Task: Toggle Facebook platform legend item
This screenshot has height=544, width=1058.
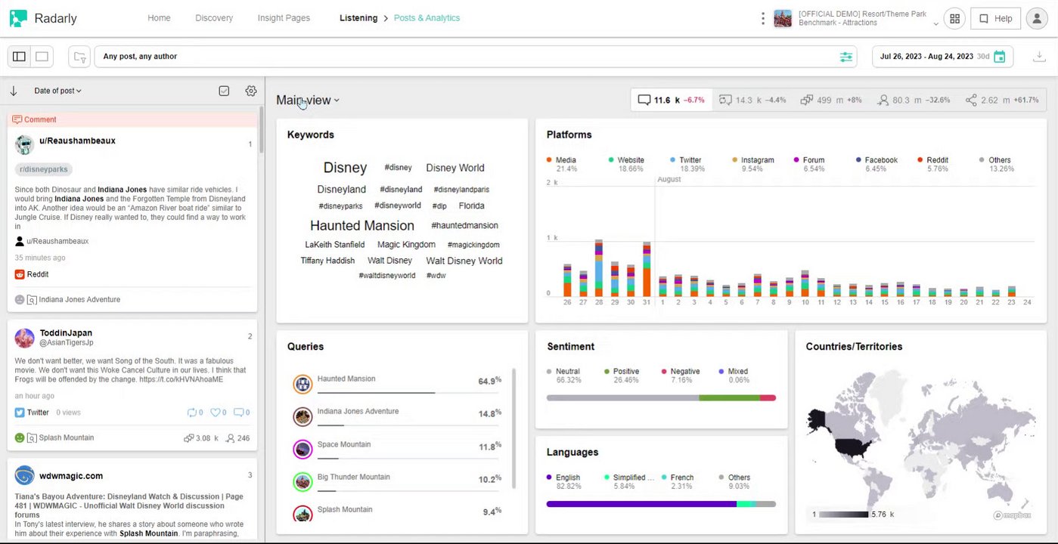Action: [x=876, y=164]
